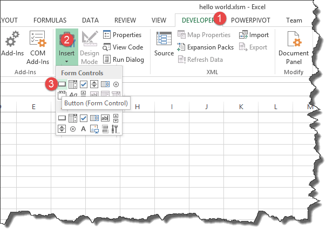
Task: Select the ActiveX Image control
Action: click(94, 129)
